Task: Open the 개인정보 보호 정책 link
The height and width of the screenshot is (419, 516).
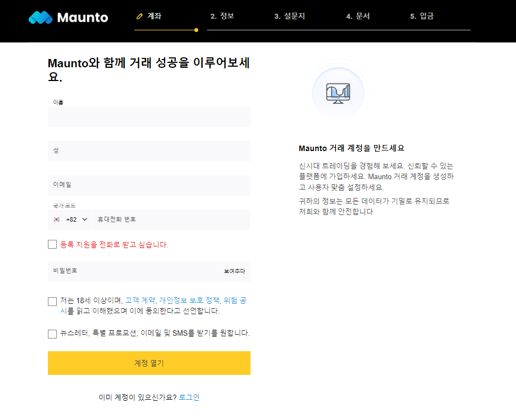Action: point(189,300)
